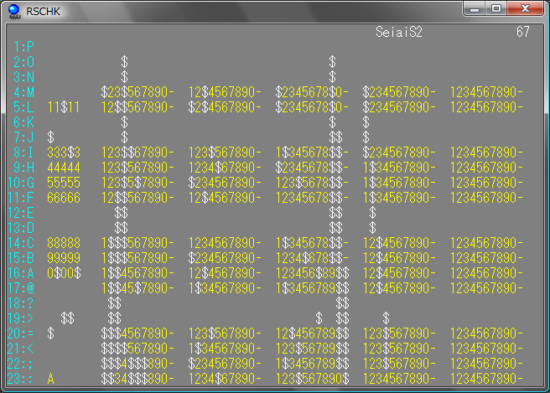The width and height of the screenshot is (550, 393).
Task: Click 12$4567890- in row 4:M
Action: pos(225,92)
